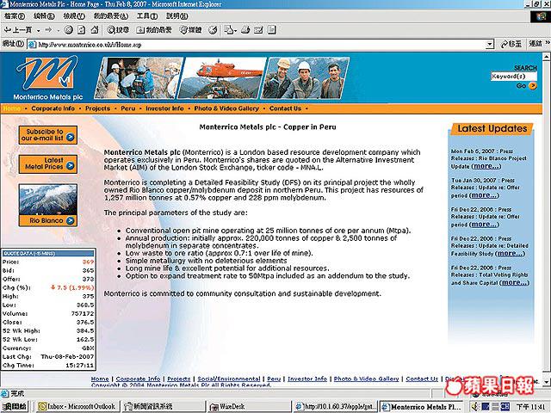The width and height of the screenshot is (551, 413).
Task: Click arrow on Subscribe to e-mail list button
Action: click(x=71, y=138)
